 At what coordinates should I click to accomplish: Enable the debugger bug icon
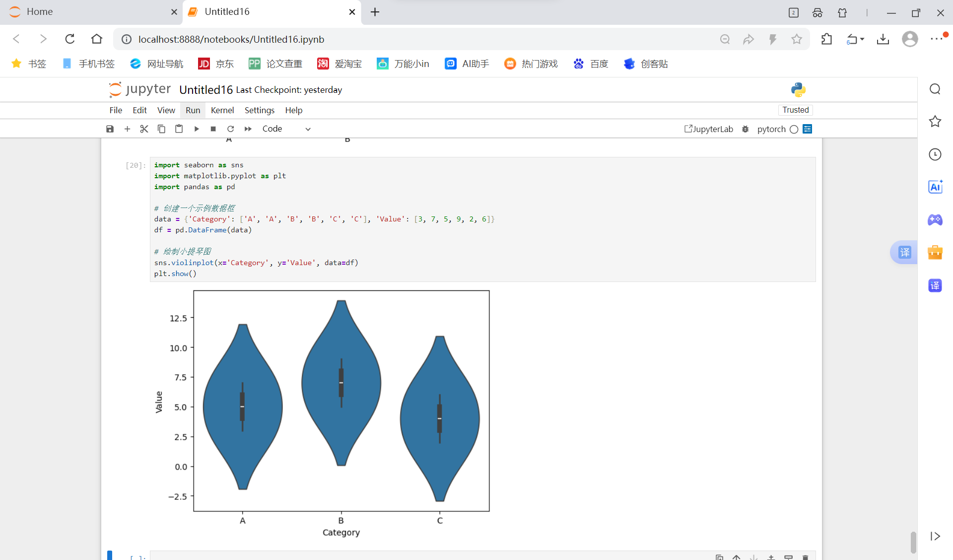pyautogui.click(x=745, y=129)
